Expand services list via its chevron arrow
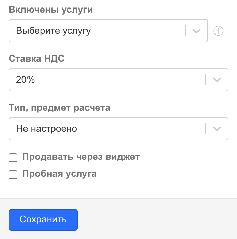This screenshot has height=239, width=237. [196, 31]
